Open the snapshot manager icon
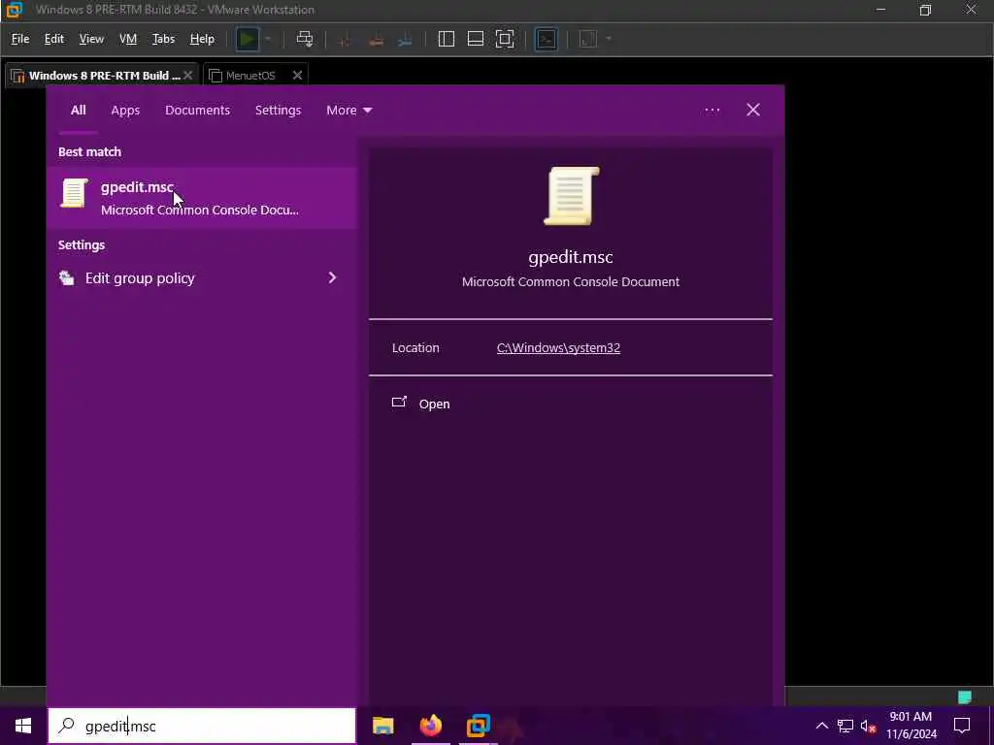Screen dimensions: 994x745 pos(405,39)
